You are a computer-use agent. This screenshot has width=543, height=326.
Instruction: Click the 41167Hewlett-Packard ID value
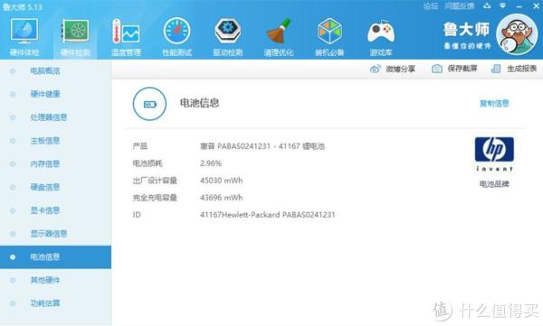click(x=267, y=215)
